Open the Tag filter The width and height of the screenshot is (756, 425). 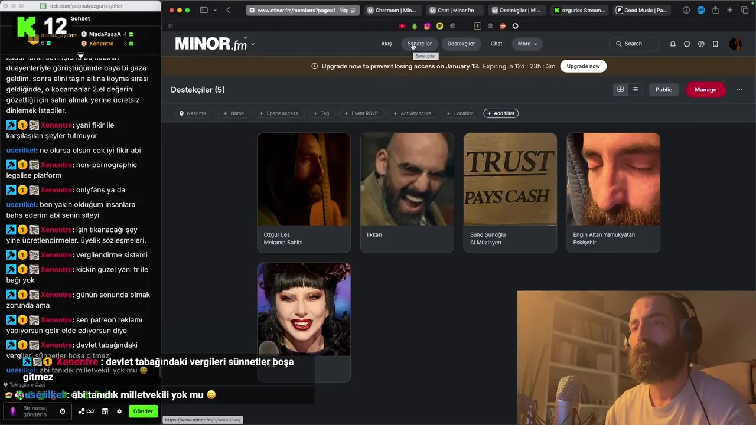321,113
